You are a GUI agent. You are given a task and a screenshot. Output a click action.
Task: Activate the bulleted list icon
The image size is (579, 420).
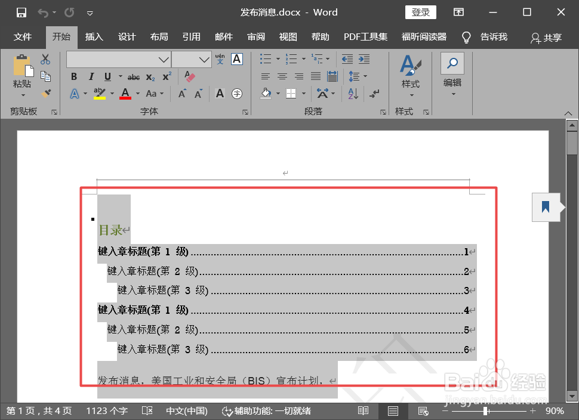265,59
